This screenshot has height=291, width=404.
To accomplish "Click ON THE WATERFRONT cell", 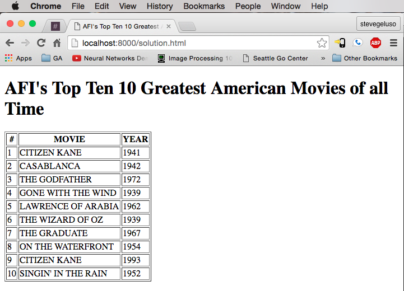I will [69, 246].
